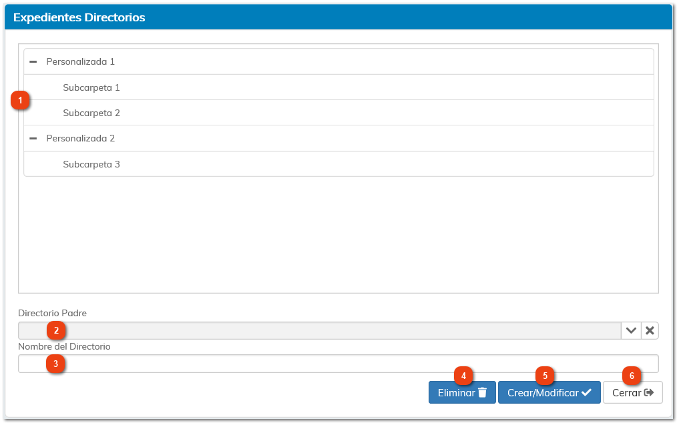Select Subcarpeta 2 in the tree
Viewport: 679px width, 425px height.
[91, 113]
